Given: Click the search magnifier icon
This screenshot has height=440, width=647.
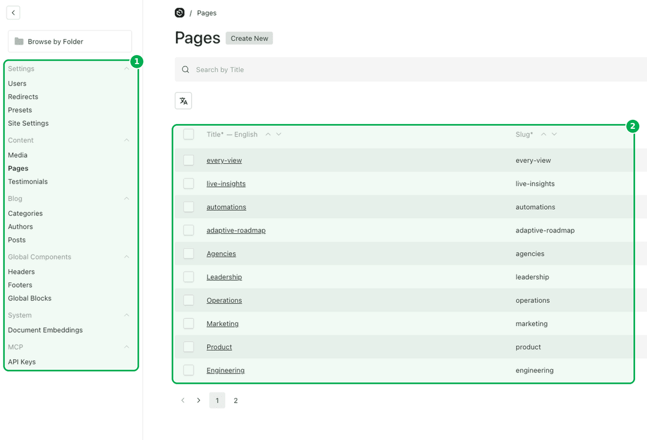Looking at the screenshot, I should (186, 70).
